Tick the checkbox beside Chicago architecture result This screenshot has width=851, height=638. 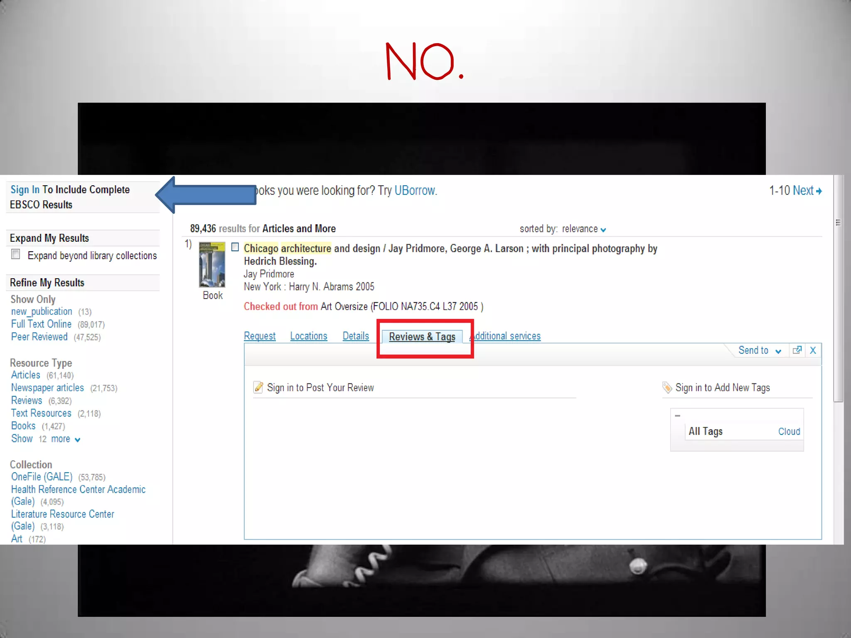click(235, 248)
